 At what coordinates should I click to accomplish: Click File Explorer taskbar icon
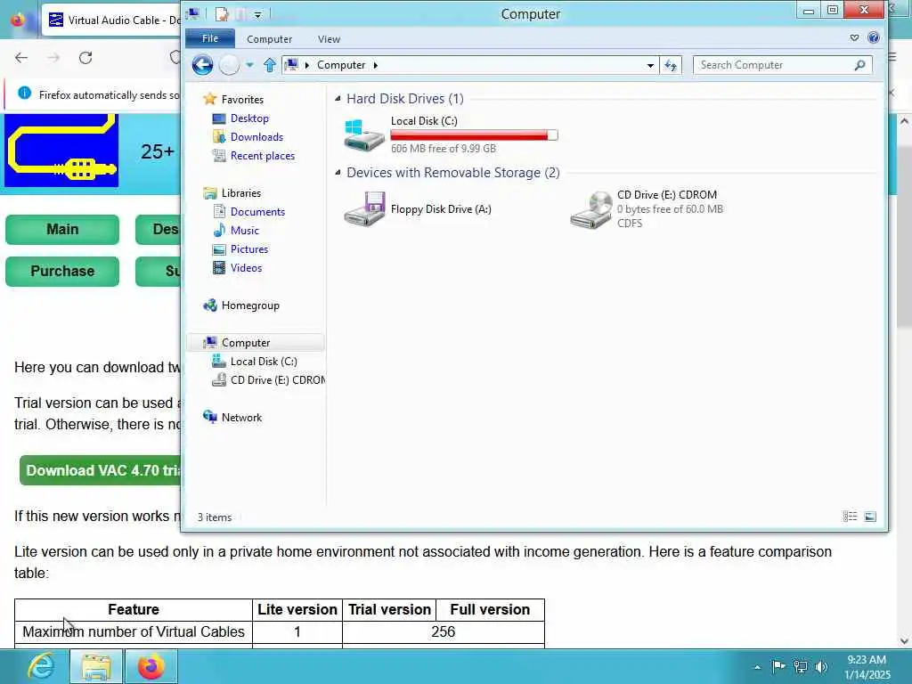point(96,666)
